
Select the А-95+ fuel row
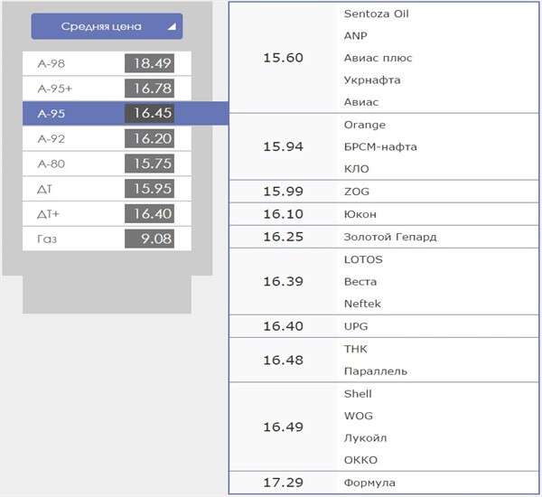[107, 89]
